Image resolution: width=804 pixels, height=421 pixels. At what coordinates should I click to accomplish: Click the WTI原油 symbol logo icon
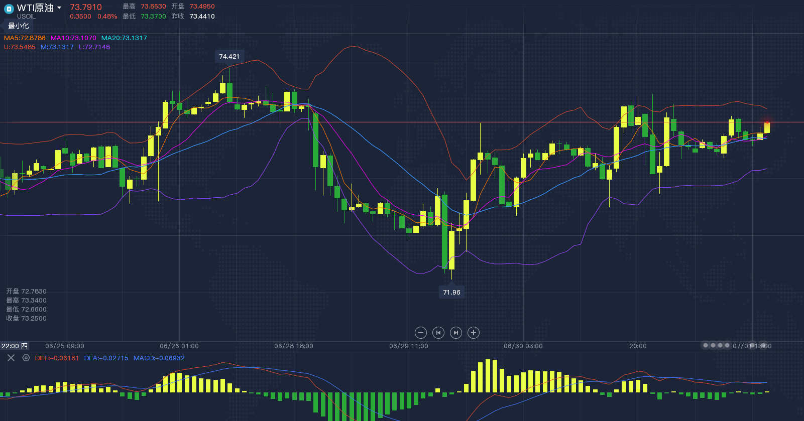(9, 9)
